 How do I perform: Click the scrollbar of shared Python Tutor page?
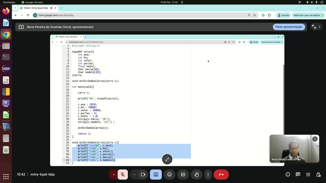tap(283, 114)
